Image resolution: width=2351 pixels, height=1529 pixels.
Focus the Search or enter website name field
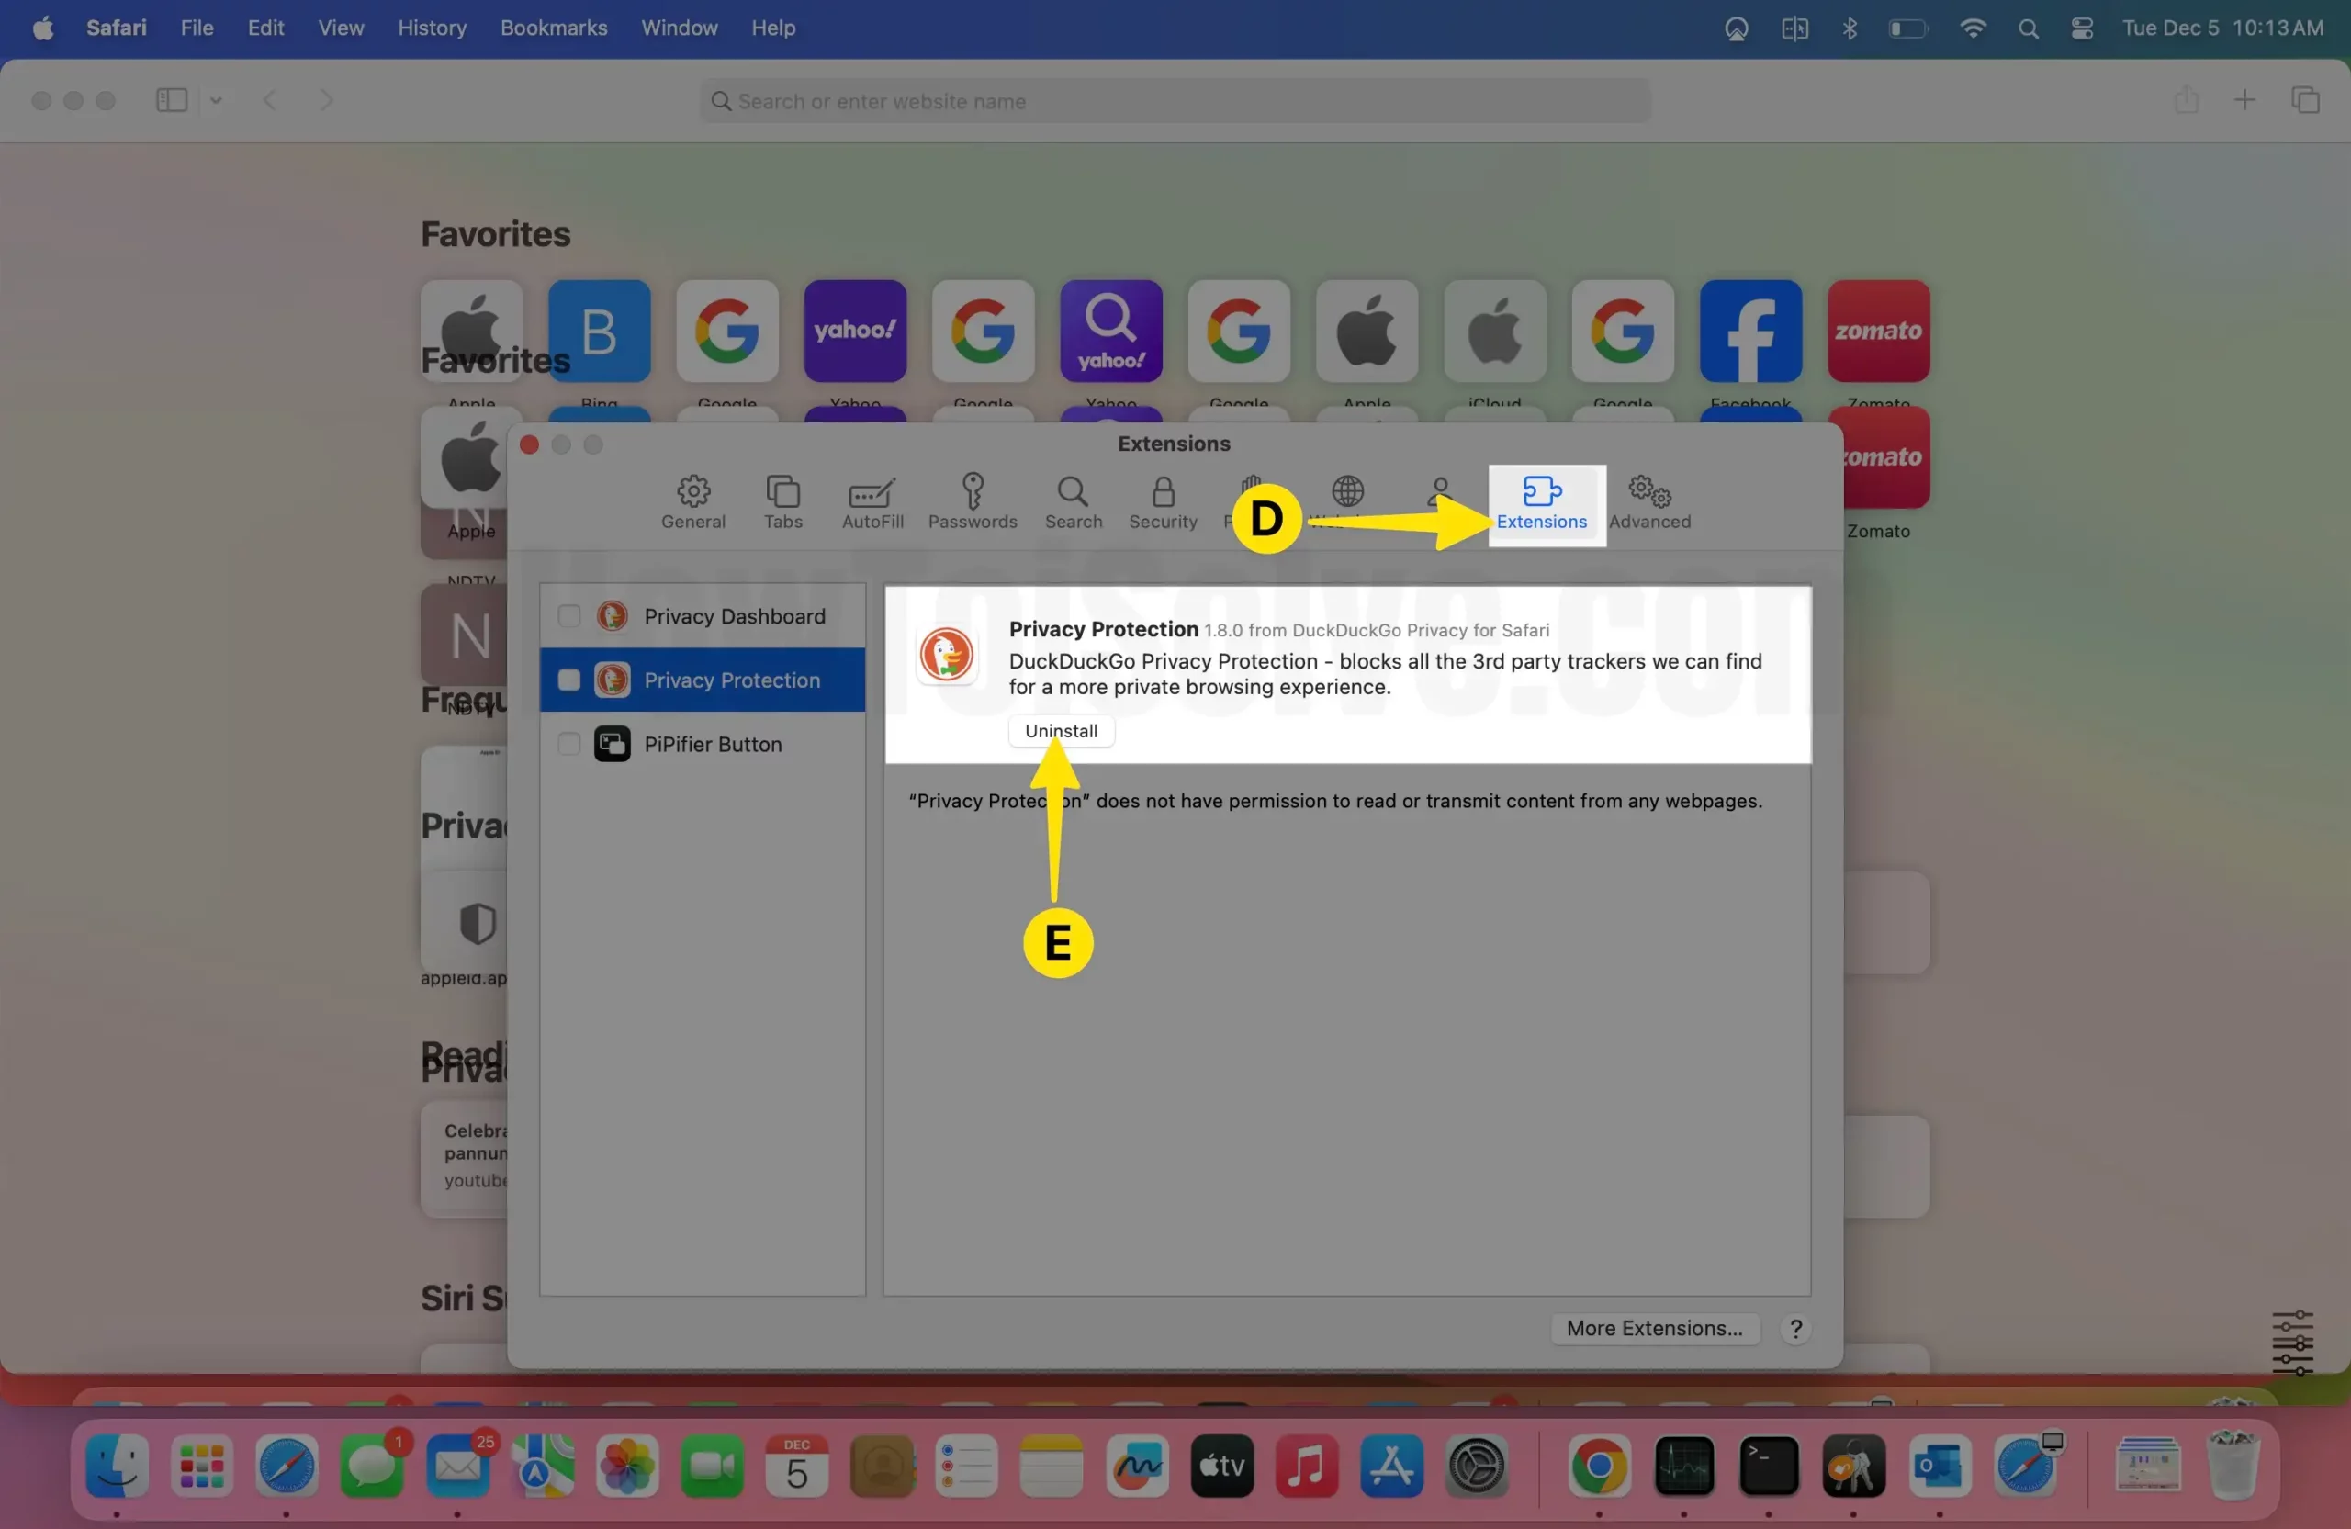pyautogui.click(x=1175, y=101)
